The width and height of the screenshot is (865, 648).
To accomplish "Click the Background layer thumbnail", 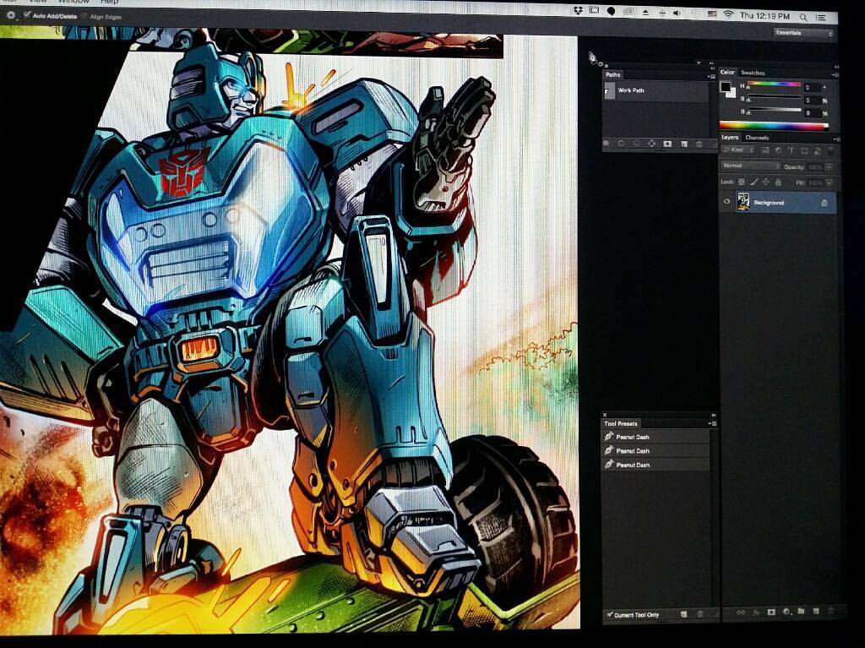I will 743,202.
